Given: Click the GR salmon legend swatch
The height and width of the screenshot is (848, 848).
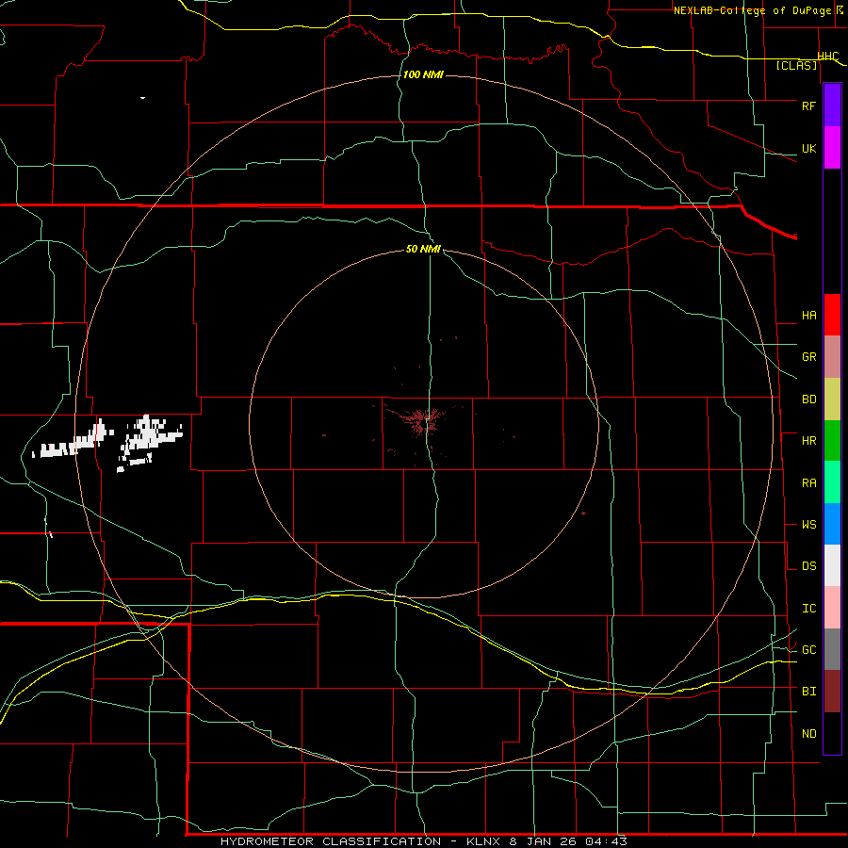Looking at the screenshot, I should pos(832,357).
